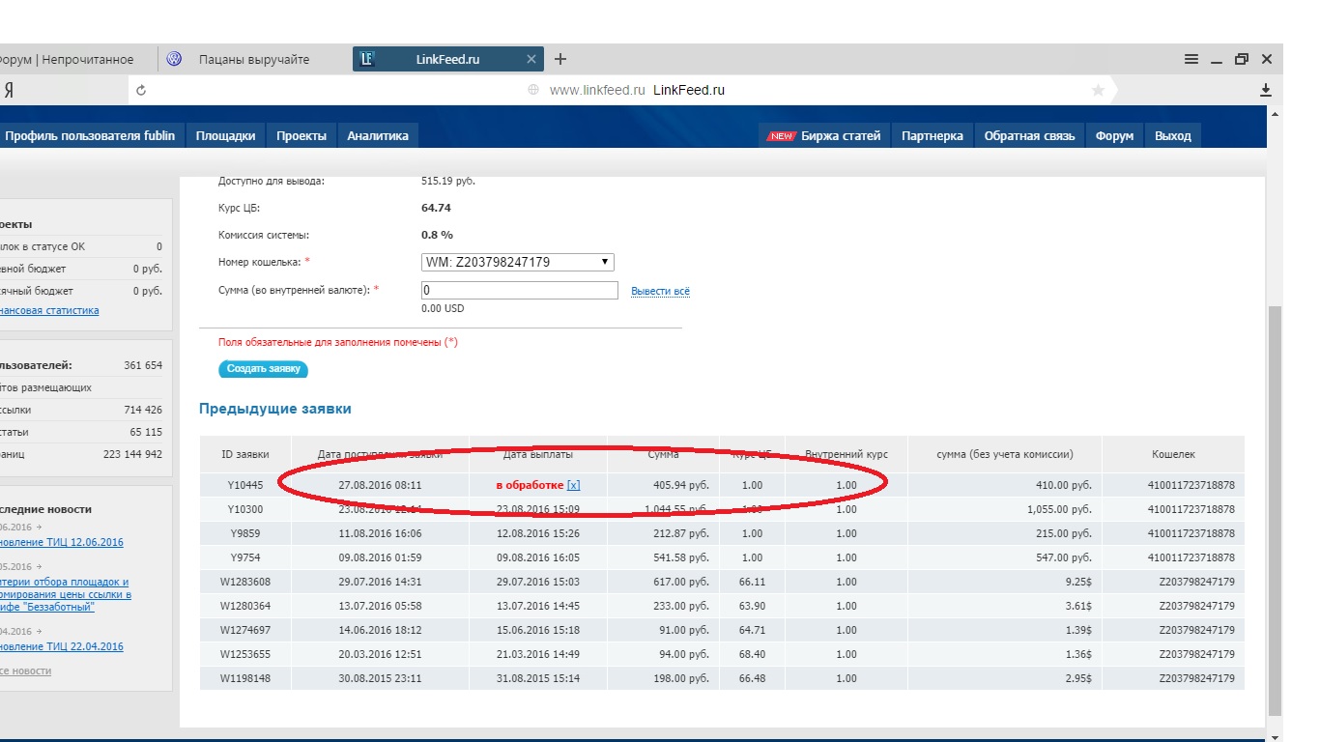Click request ID Y10300

(245, 509)
